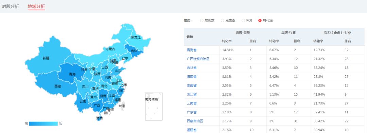Screen dimensions: 367x133
Task: Click the 海南省 province link
Action: click(x=192, y=77)
